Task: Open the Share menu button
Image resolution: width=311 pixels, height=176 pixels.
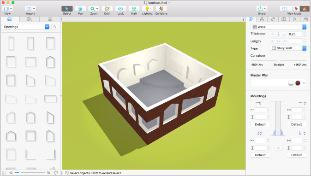Action: [x=262, y=9]
